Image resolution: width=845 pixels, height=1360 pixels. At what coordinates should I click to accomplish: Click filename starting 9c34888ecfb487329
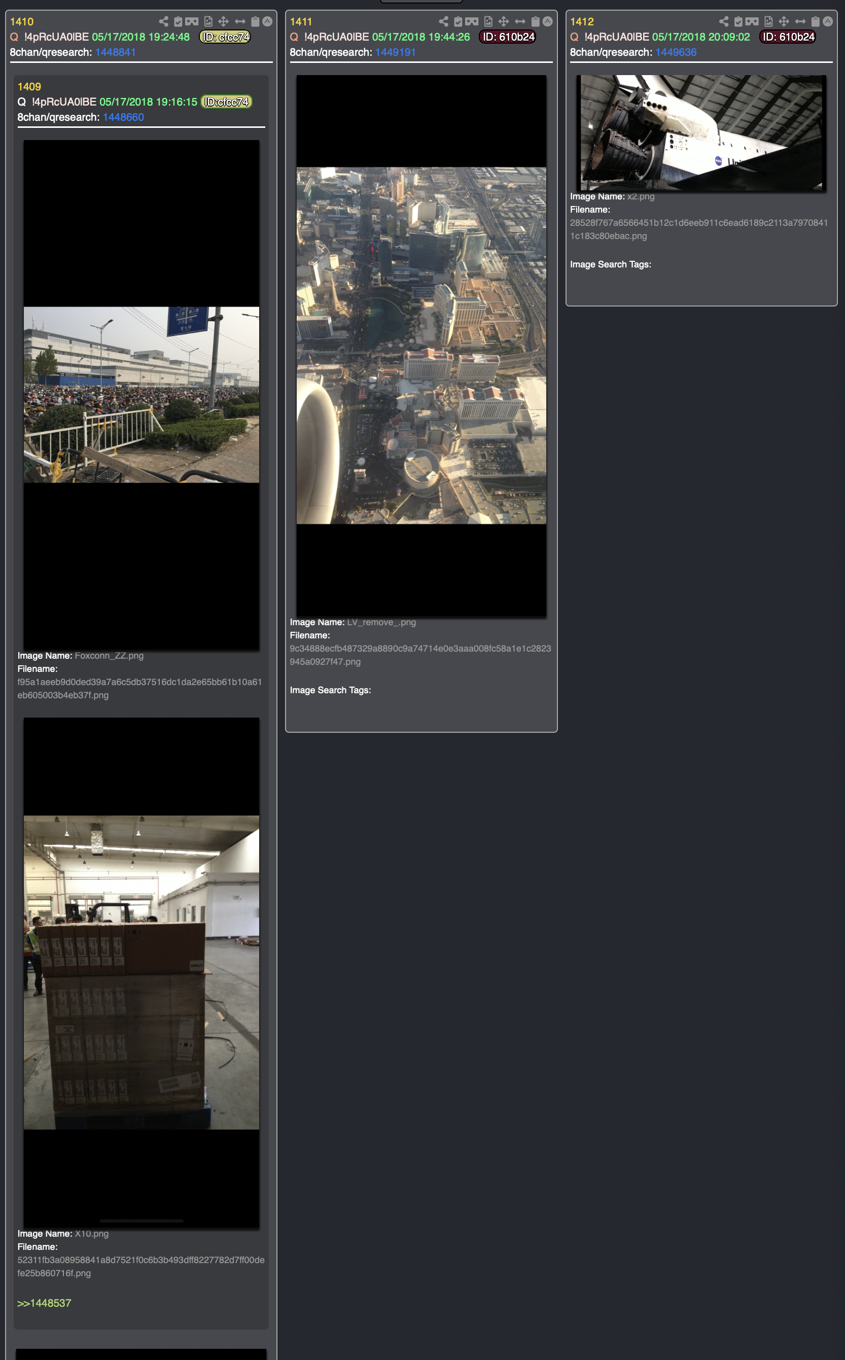(x=420, y=655)
